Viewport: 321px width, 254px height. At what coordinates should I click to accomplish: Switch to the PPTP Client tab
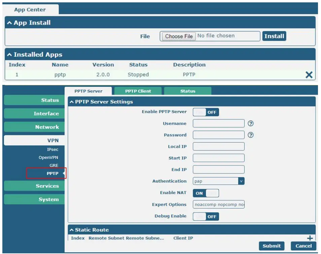138,91
